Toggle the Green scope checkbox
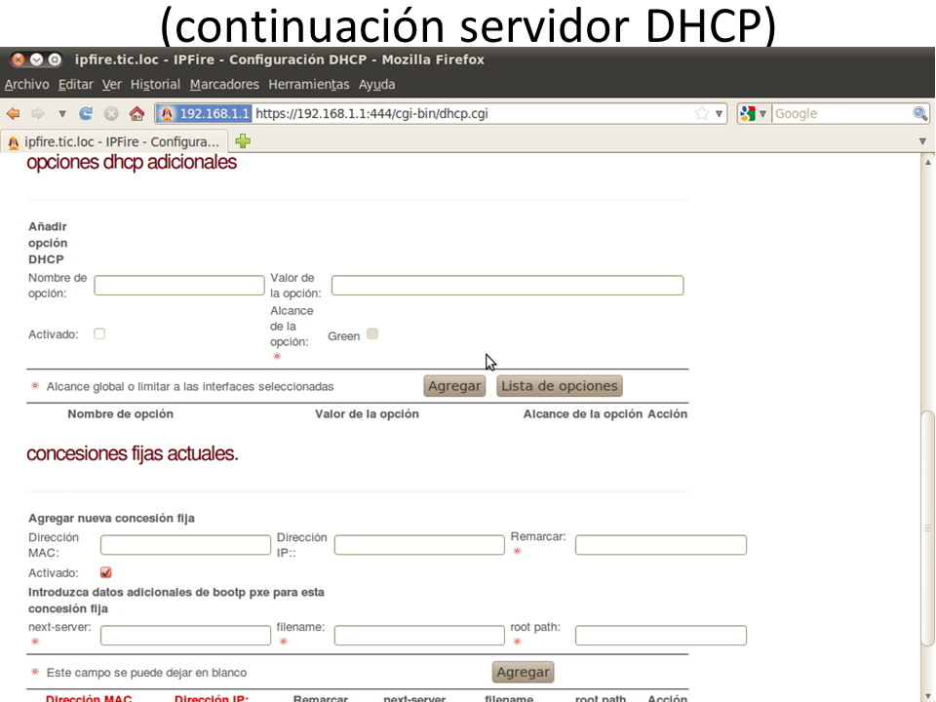 click(x=372, y=334)
